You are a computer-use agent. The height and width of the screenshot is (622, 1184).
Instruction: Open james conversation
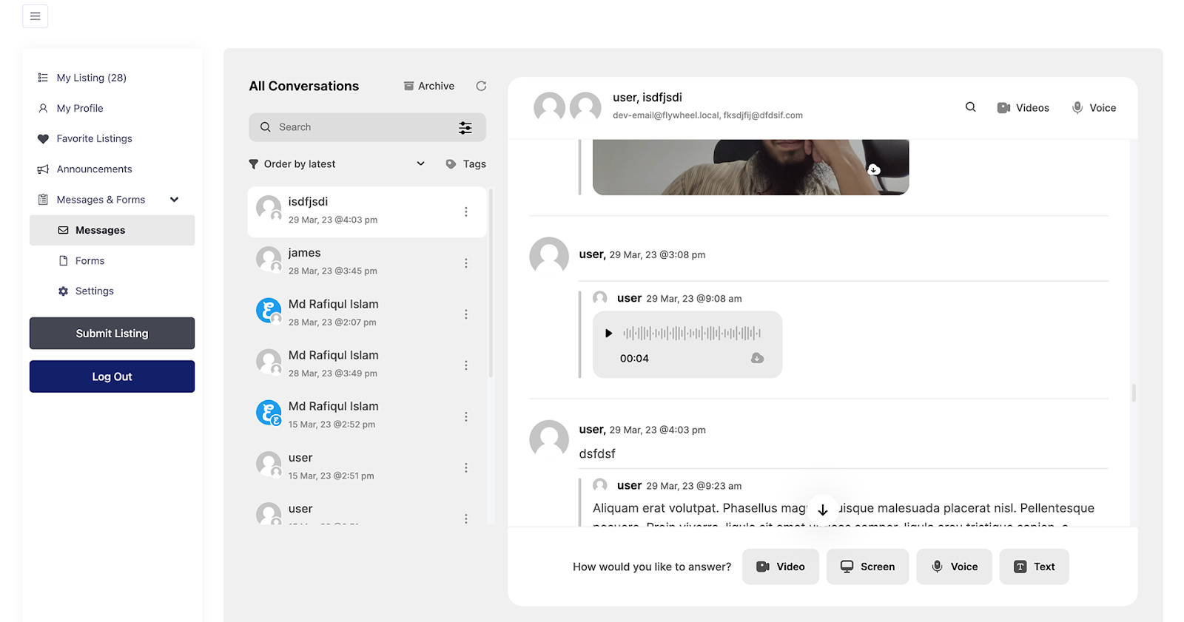pyautogui.click(x=367, y=263)
